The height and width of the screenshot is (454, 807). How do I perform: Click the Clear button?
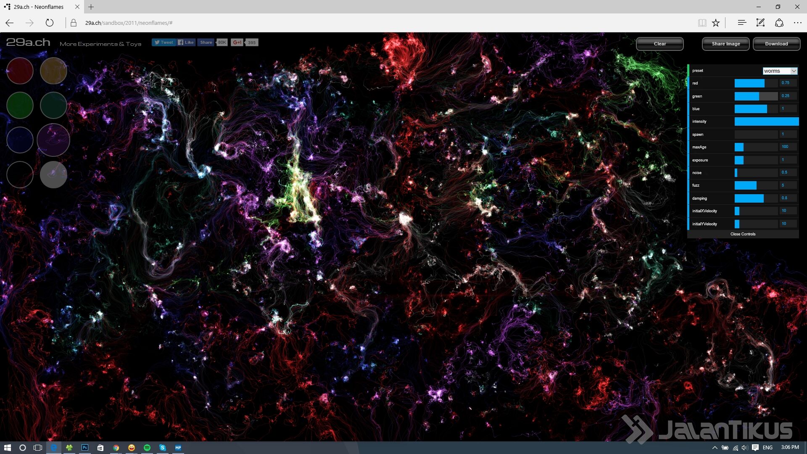(659, 44)
